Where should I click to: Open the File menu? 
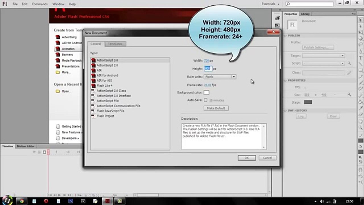tap(15, 4)
